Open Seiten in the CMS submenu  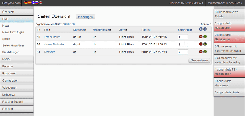6,39
